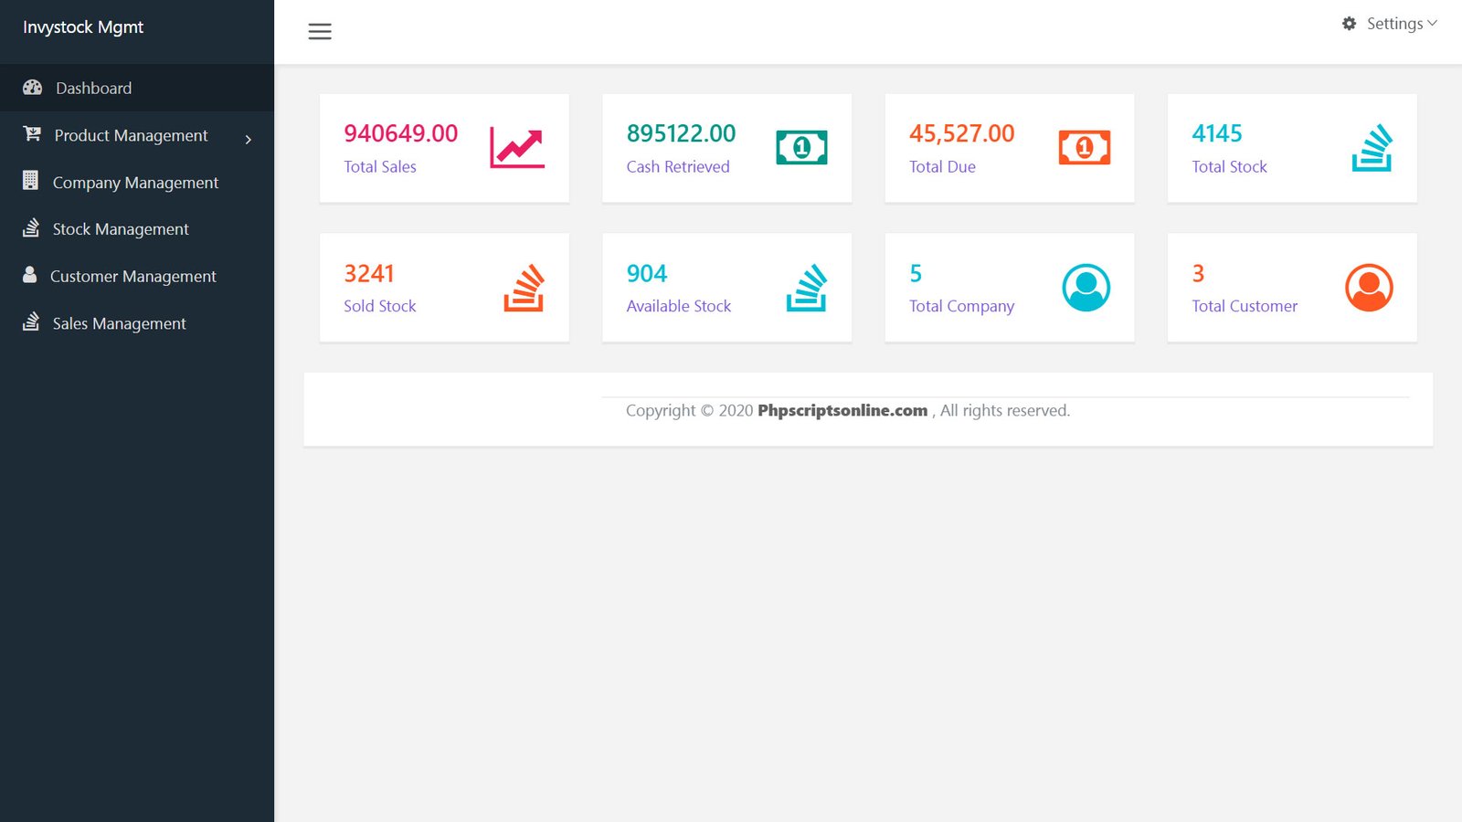This screenshot has width=1462, height=822.
Task: Select Stock Management in sidebar
Action: [x=137, y=228]
